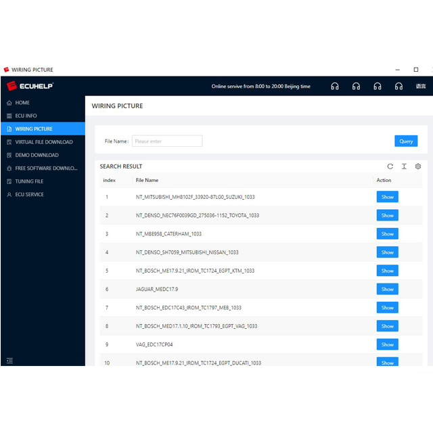Click Show for VAG_EDC17CP04 row

[387, 344]
